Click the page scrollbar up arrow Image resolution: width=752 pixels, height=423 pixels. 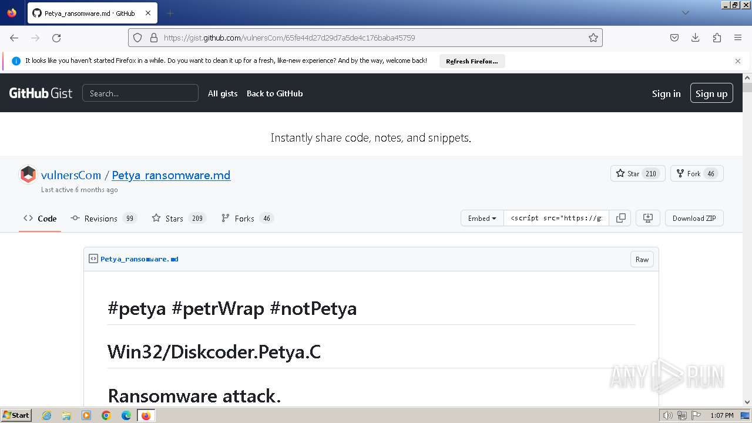click(x=747, y=78)
